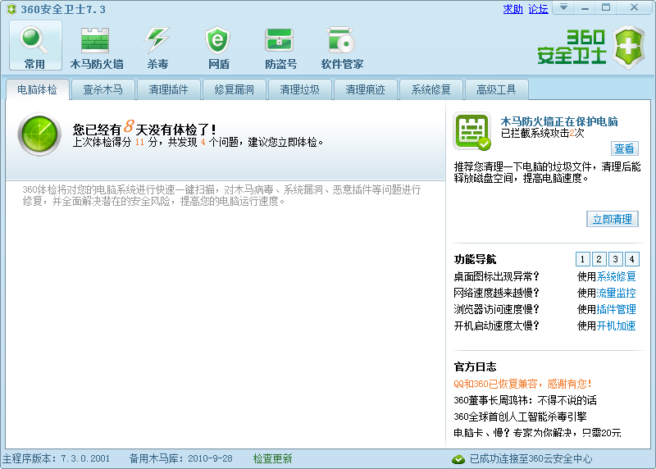The height and width of the screenshot is (469, 656).
Task: Click 您已经有8天没有体检了 headline
Action: 144,128
